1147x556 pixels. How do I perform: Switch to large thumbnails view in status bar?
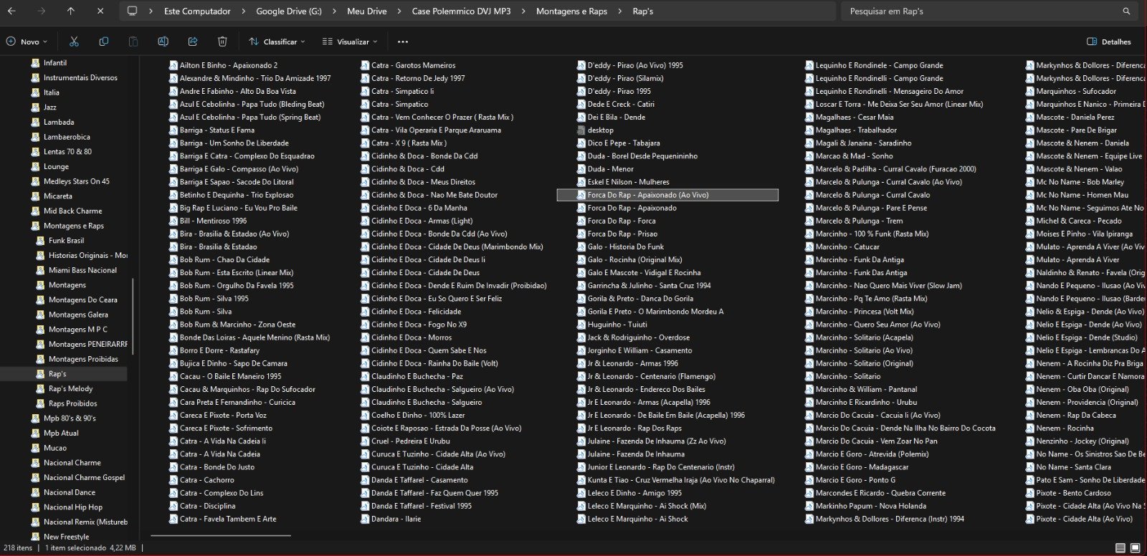point(1135,548)
